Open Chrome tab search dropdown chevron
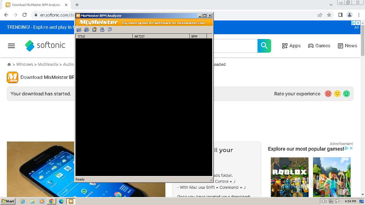Image resolution: width=365 pixels, height=205 pixels. (331, 5)
